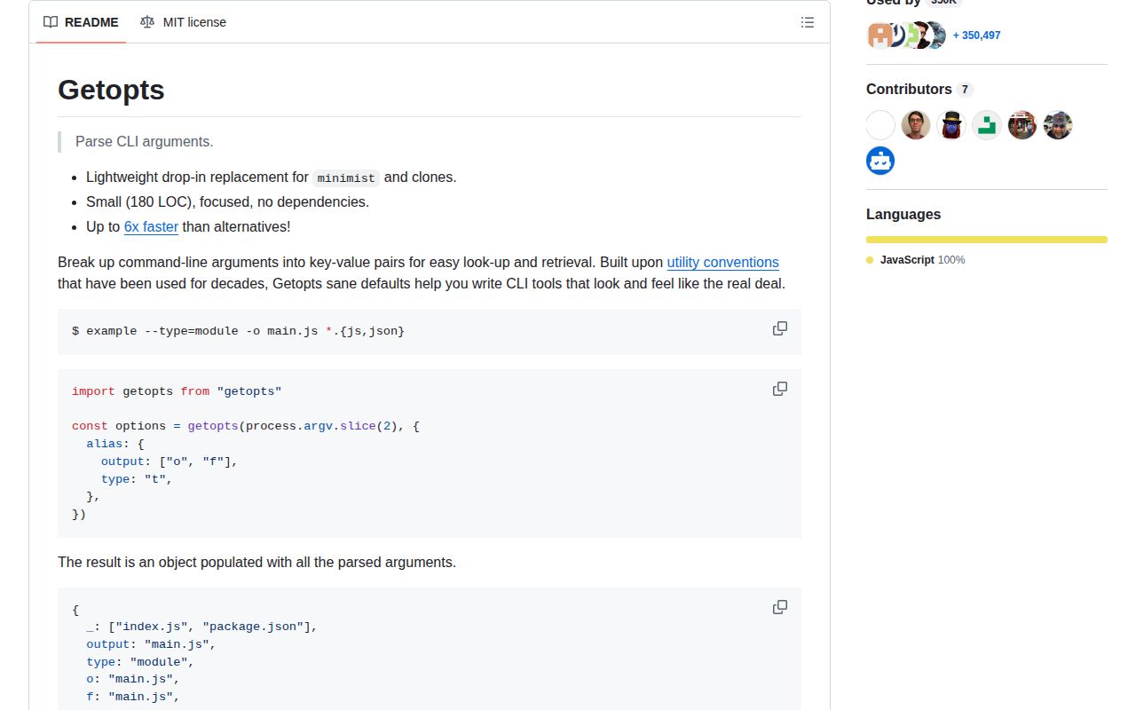Open the brown-haired contributor avatar
The width and height of the screenshot is (1136, 710).
(916, 125)
